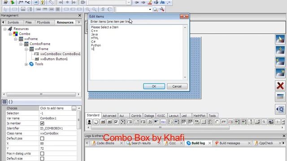Open the Dialogs widget palette tab
This screenshot has height=161, width=287.
[x=149, y=116]
